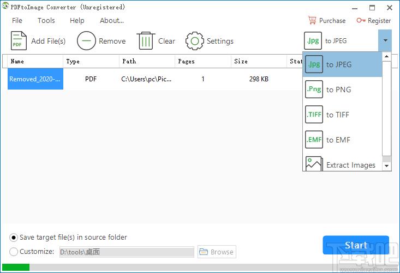The width and height of the screenshot is (400, 273).
Task: Click the Clear label
Action: tap(166, 41)
